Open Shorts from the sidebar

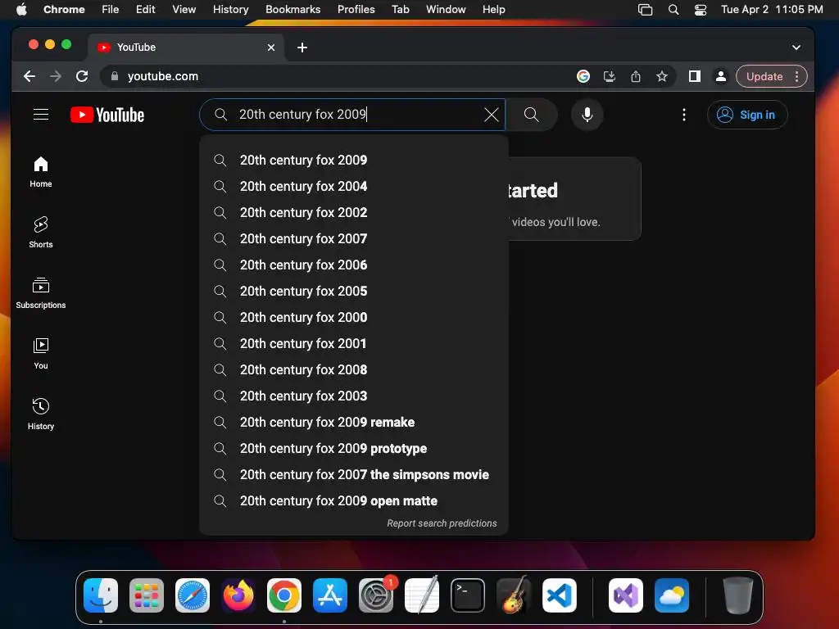point(41,233)
